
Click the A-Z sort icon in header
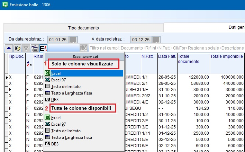(29, 63)
